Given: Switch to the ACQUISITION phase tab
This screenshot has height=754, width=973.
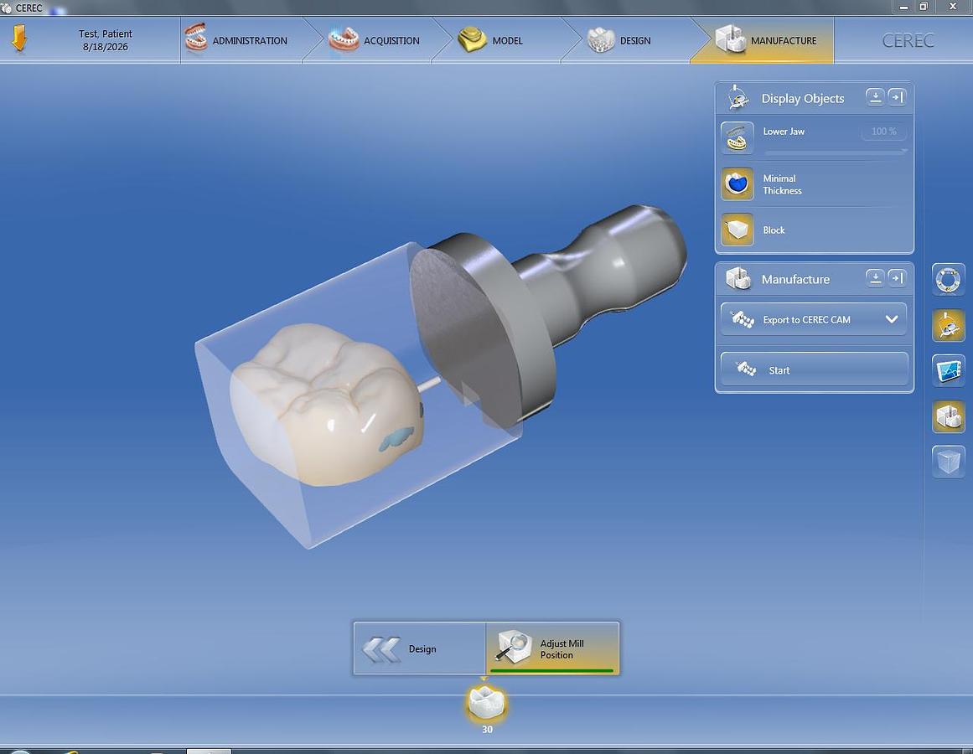Looking at the screenshot, I should 372,40.
